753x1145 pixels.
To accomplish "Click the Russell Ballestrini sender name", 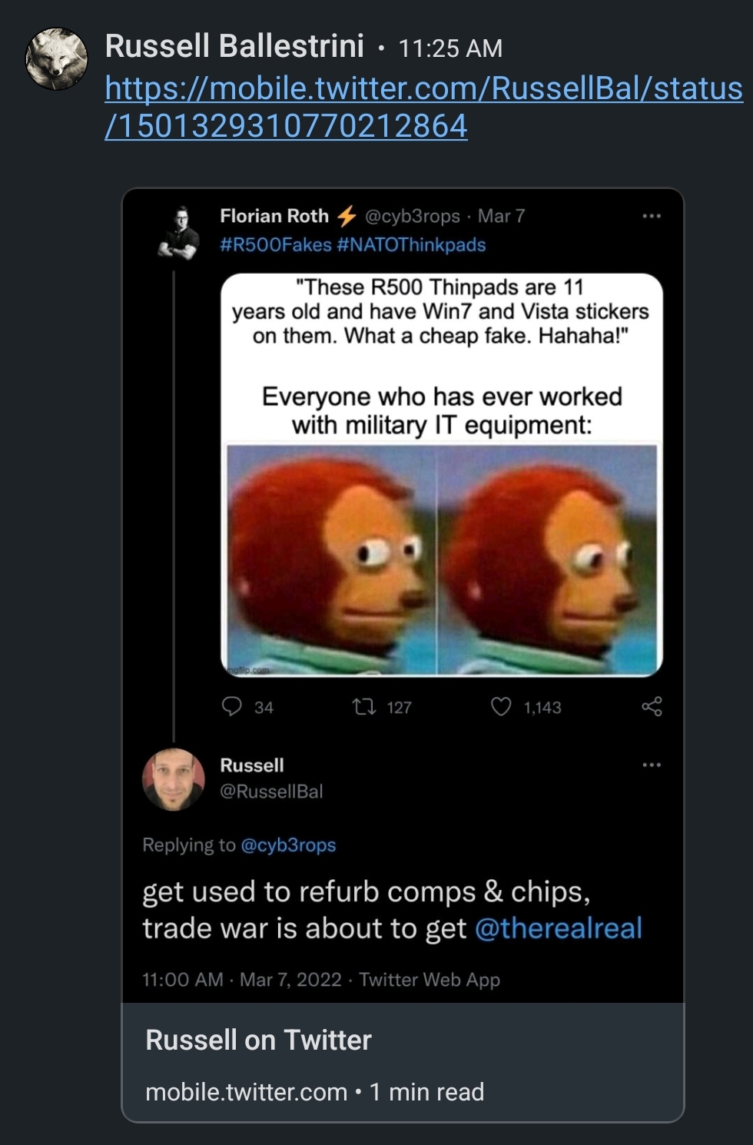I will [234, 46].
